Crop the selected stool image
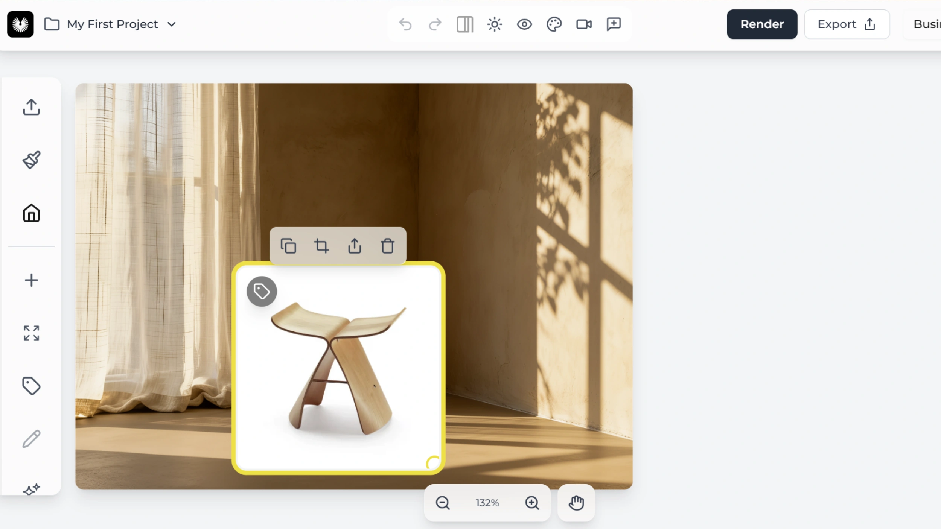 coord(321,246)
